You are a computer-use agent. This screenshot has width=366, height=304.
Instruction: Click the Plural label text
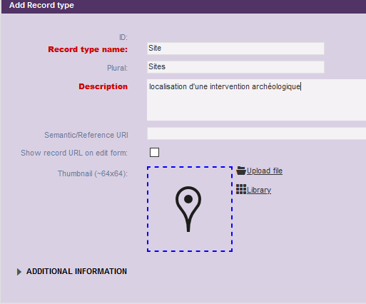[x=117, y=68]
